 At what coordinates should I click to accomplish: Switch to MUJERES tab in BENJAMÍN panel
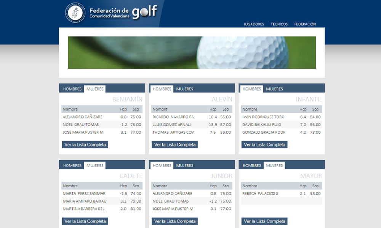(94, 89)
